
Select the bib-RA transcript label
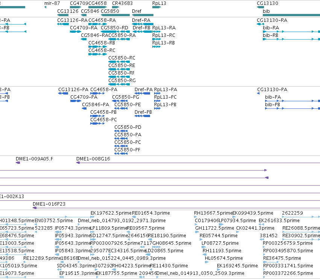[271, 28]
